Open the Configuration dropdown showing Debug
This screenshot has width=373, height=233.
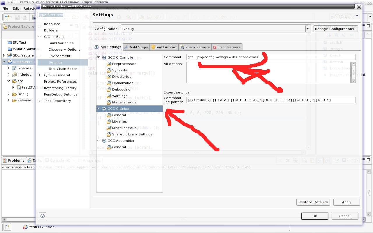307,29
